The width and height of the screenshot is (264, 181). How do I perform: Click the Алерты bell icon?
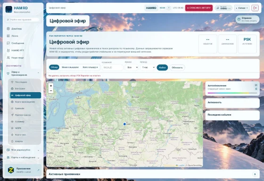coord(12,141)
